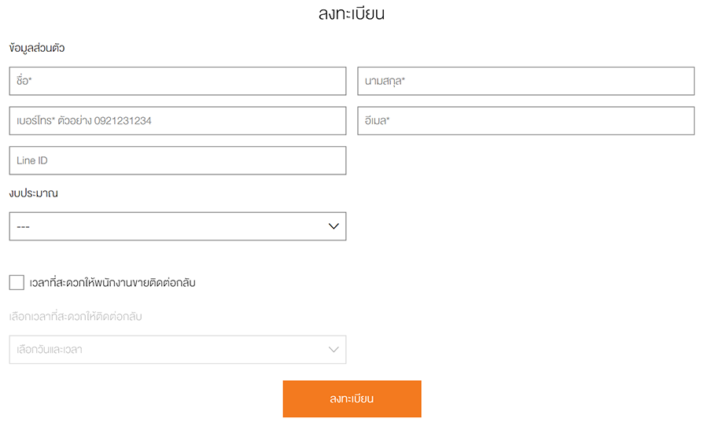Image resolution: width=708 pixels, height=422 pixels.
Task: Click the เลือกเวลาที่สะดวกให้ติดต่อกลับ label
Action: tap(76, 317)
